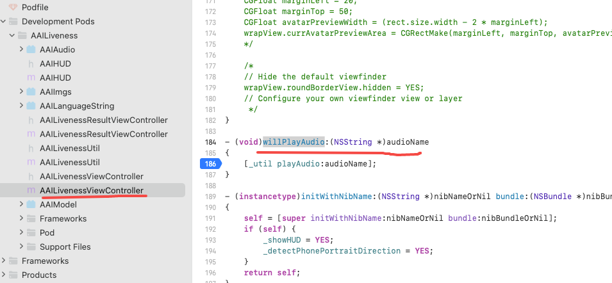Expand the Support Files folder
The width and height of the screenshot is (612, 283).
[21, 247]
